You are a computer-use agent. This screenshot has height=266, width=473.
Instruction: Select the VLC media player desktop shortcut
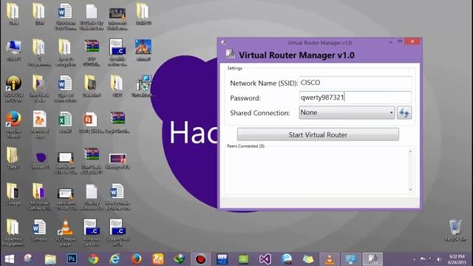pos(66,233)
